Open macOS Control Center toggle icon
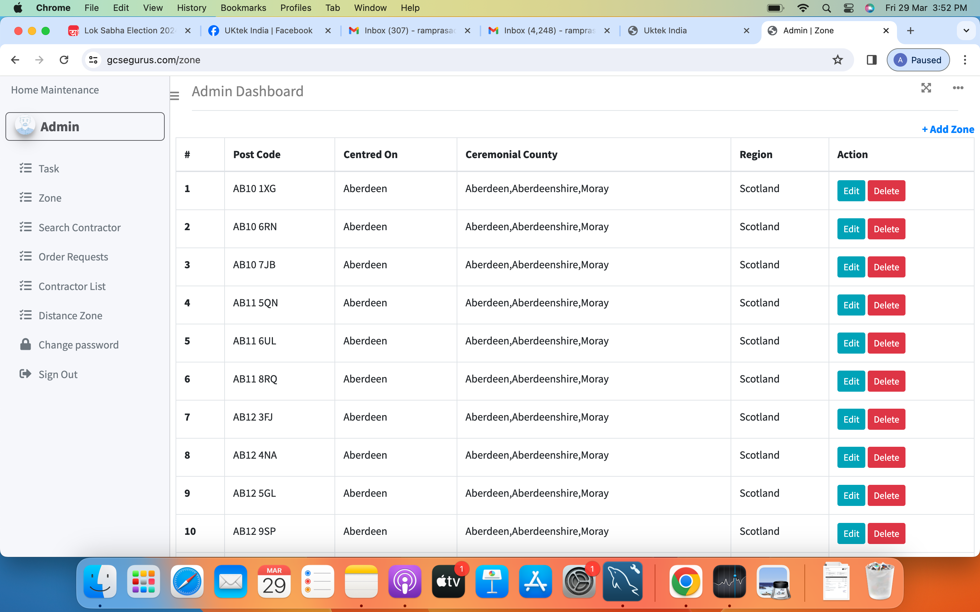980x612 pixels. pyautogui.click(x=848, y=8)
